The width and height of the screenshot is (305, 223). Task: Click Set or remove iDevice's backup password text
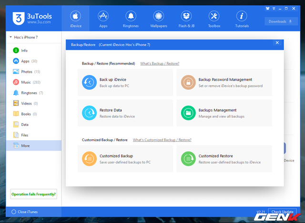[x=231, y=86]
